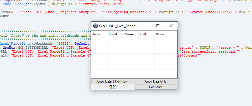The height and width of the screenshot is (106, 252).
Task: Select the Name column header
Action: [131, 34]
